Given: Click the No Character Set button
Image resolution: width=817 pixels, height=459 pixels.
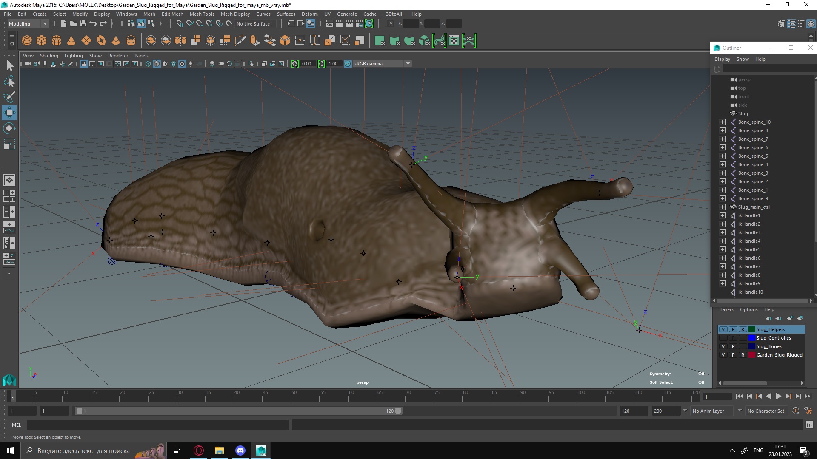Looking at the screenshot, I should 766,411.
